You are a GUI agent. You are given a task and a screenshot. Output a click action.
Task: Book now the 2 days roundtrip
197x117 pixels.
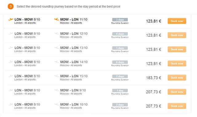[177, 106]
